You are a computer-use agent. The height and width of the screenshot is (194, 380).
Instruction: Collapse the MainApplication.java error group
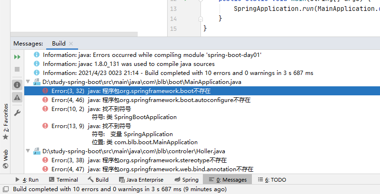click(x=28, y=82)
